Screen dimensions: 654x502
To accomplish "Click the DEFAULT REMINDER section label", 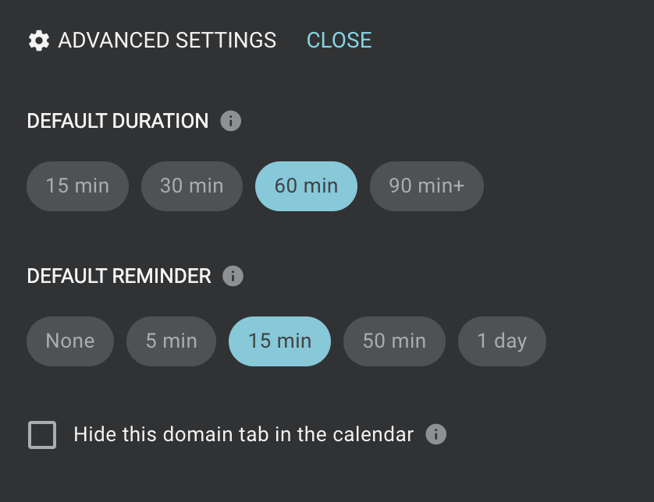I will tap(119, 276).
